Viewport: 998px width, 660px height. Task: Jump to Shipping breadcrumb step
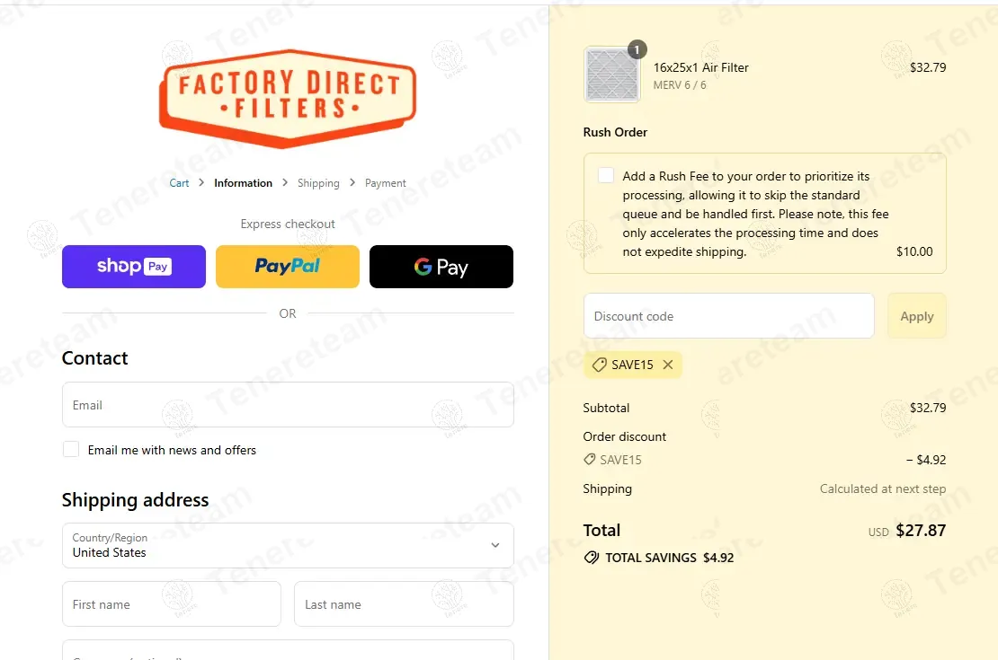click(x=318, y=183)
